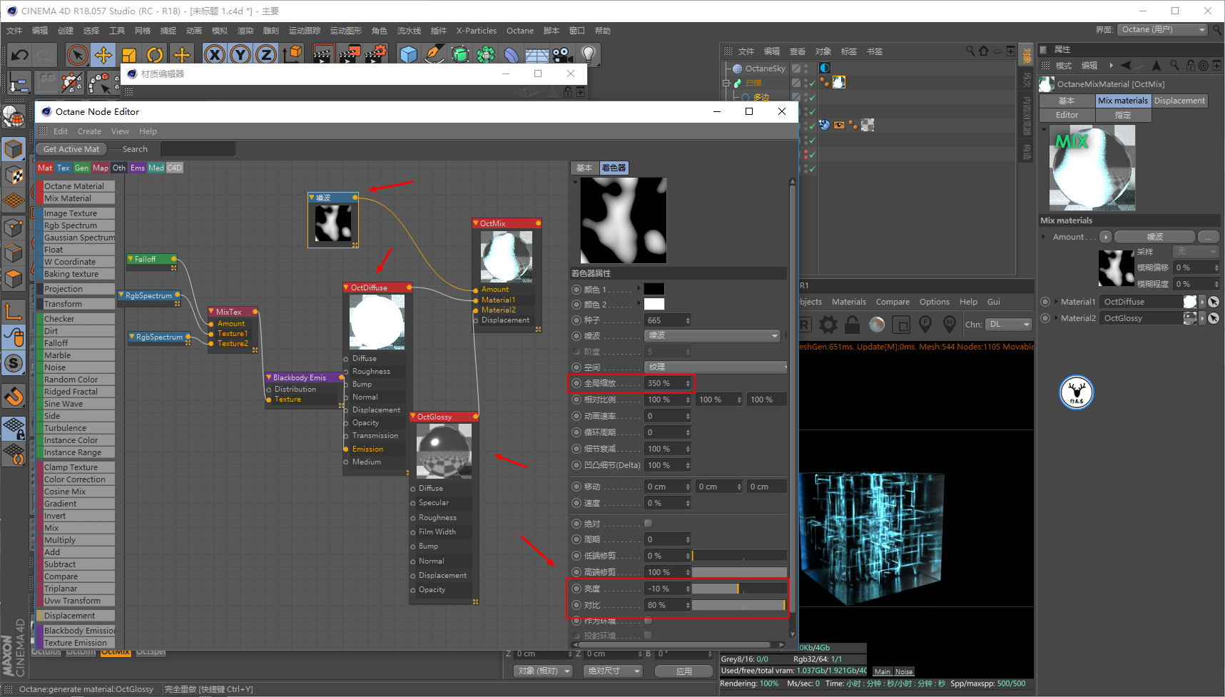Click the render view clapperboard icon
The image size is (1225, 697).
pos(323,55)
